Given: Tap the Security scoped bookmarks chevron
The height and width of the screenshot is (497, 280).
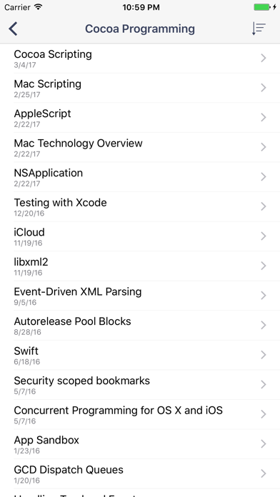Looking at the screenshot, I should point(263,384).
